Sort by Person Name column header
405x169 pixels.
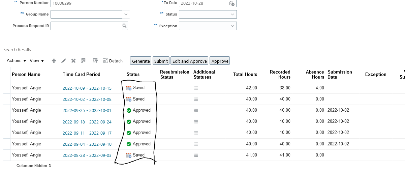point(26,74)
